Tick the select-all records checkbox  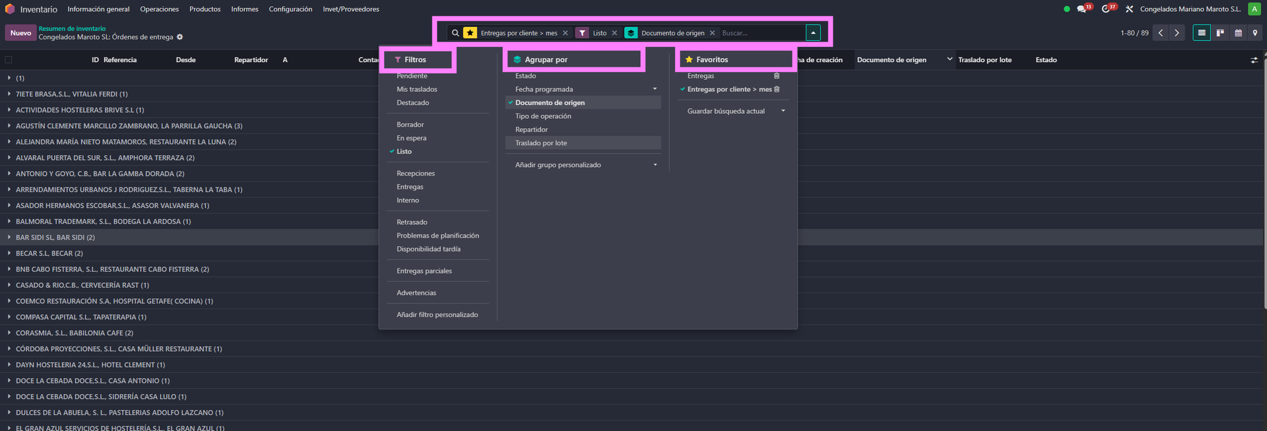click(x=9, y=60)
